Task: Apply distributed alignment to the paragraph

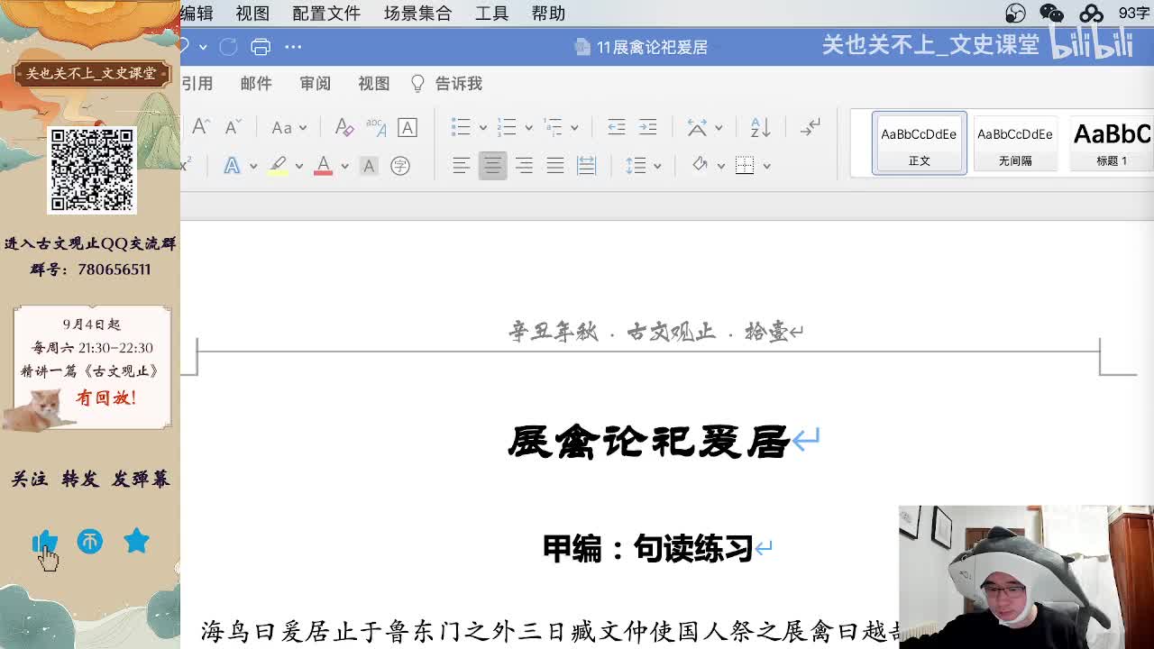Action: [586, 166]
